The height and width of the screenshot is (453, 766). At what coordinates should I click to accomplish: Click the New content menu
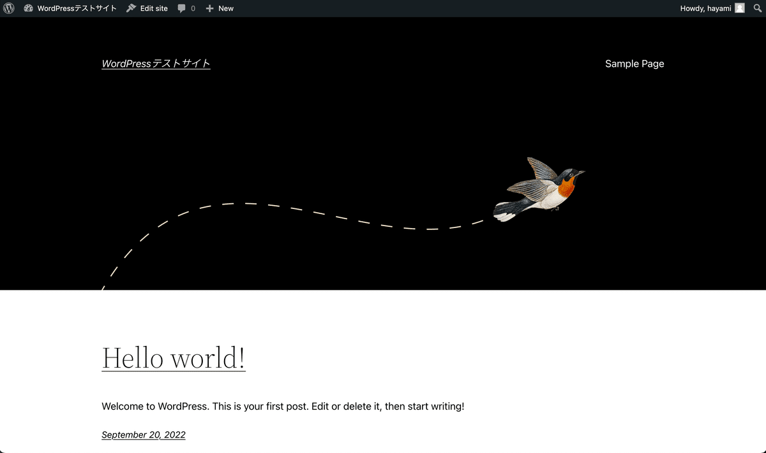pyautogui.click(x=220, y=8)
